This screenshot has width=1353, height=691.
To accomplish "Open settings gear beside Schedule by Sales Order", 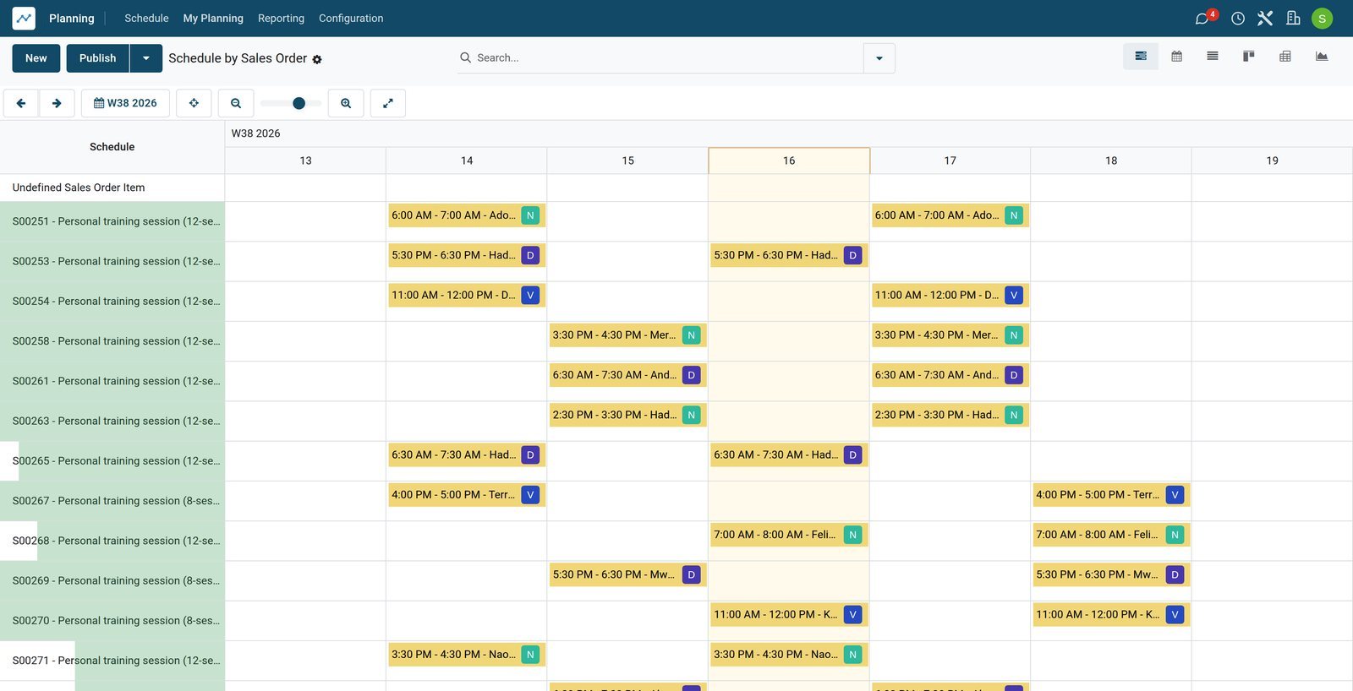I will 317,59.
